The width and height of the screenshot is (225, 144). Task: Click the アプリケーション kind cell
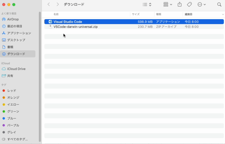pos(168,22)
